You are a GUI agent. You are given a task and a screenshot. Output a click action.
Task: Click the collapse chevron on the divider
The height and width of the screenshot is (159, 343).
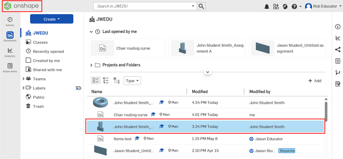tap(208, 72)
